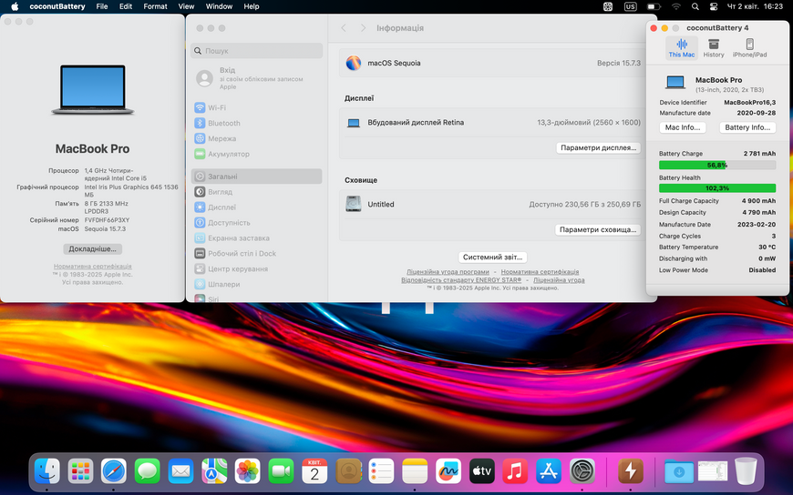Click Mac Info... button in coconutBattery
This screenshot has width=793, height=495.
click(x=682, y=127)
